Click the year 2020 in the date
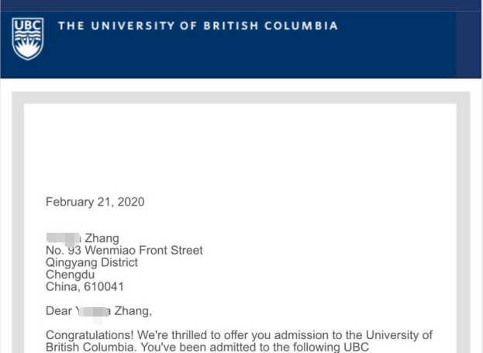483x353 pixels. tap(128, 202)
